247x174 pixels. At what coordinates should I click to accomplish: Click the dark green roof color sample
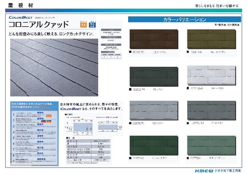pyautogui.click(x=154, y=145)
